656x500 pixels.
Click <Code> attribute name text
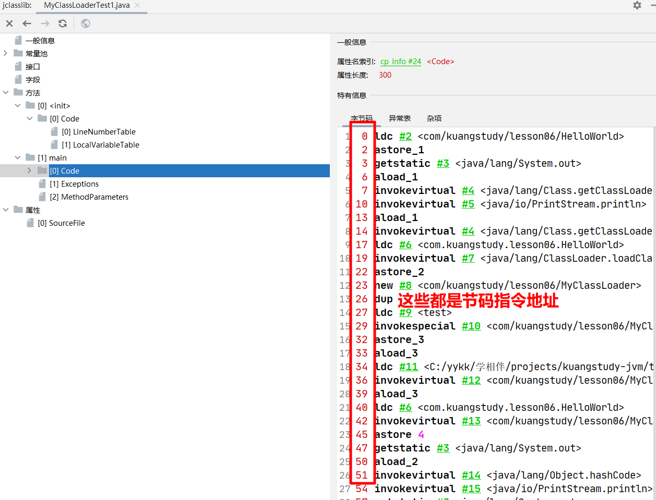coord(440,62)
